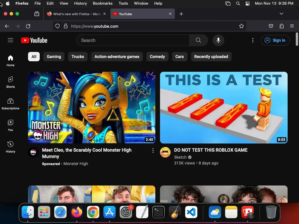Open the Help menu
The height and width of the screenshot is (224, 299).
pos(158,3)
